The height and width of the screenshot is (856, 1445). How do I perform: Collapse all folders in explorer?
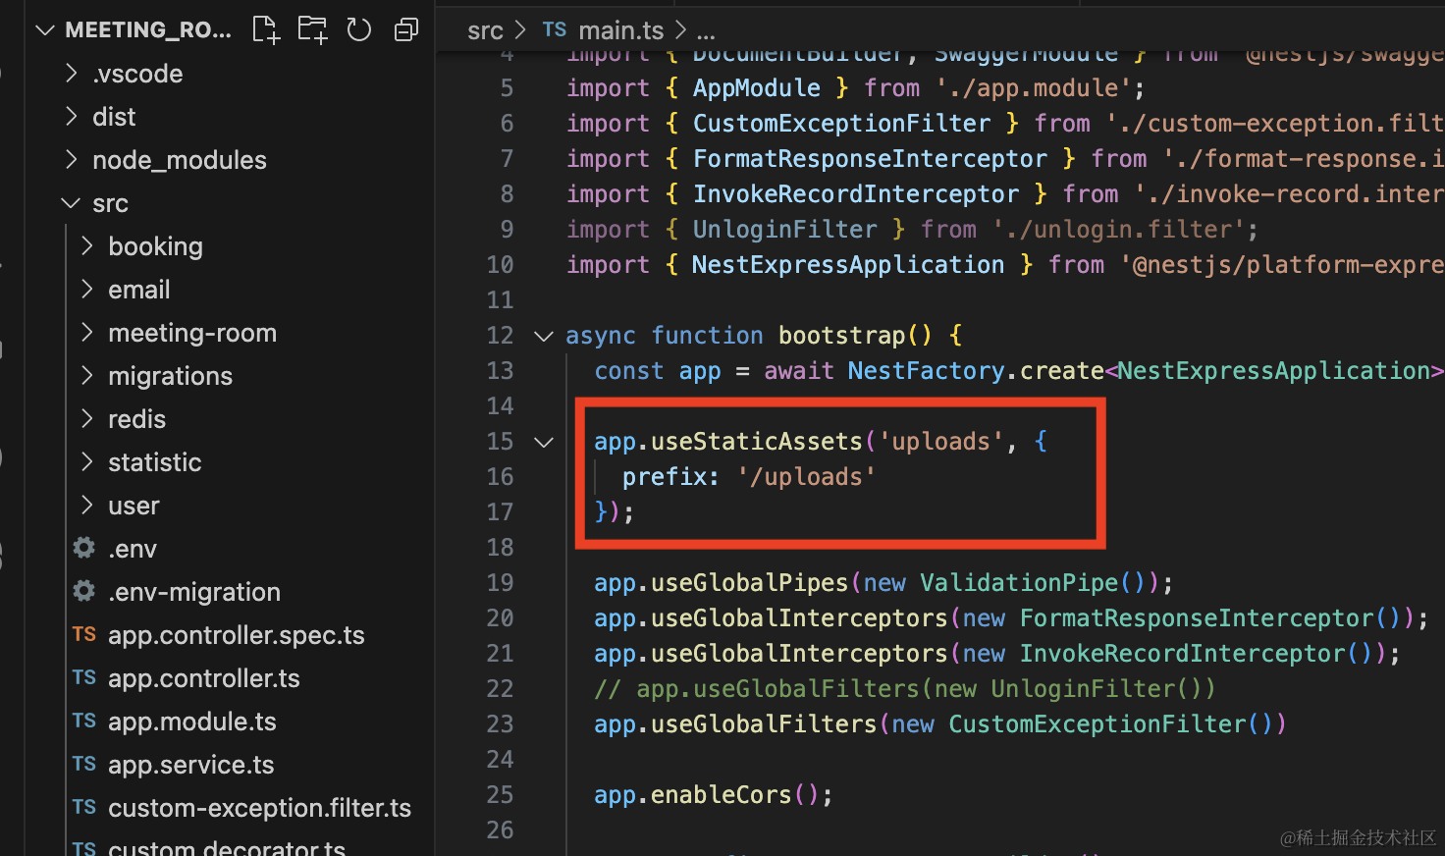tap(405, 30)
